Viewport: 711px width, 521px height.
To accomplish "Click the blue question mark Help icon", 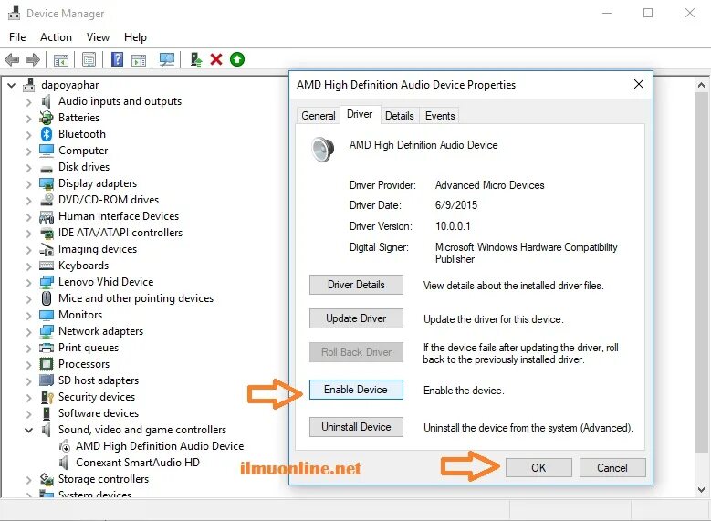I will click(117, 59).
